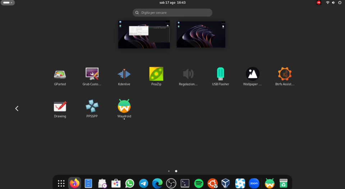Open the blue pinwheel app in dock

pos(240,183)
